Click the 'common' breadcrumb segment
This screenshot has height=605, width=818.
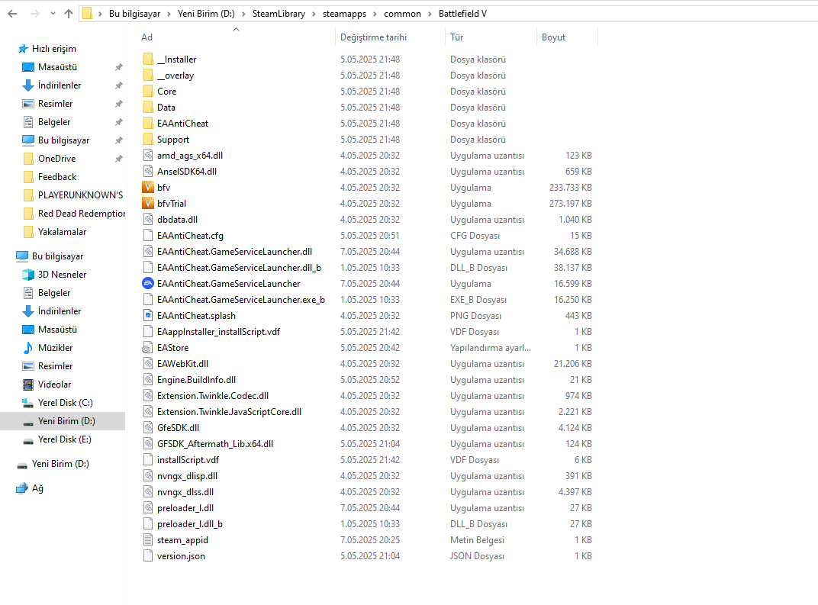tap(402, 14)
